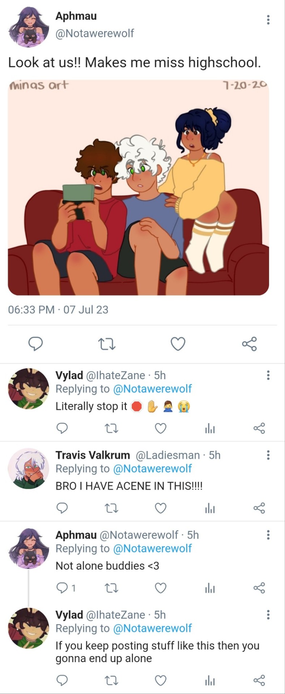This screenshot has height=694, width=285.
Task: Open @Notawerewolf link in Vylad's first reply
Action: 152,389
